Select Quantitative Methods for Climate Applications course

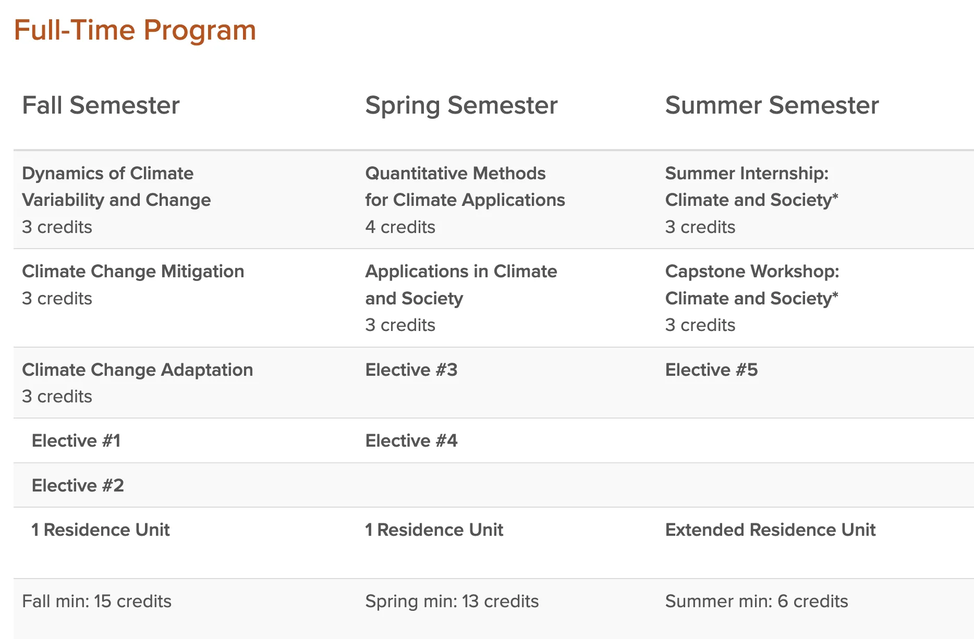point(465,187)
